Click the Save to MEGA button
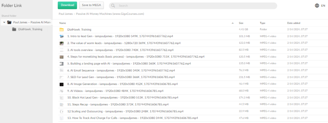328x123 pixels. (x=92, y=5)
